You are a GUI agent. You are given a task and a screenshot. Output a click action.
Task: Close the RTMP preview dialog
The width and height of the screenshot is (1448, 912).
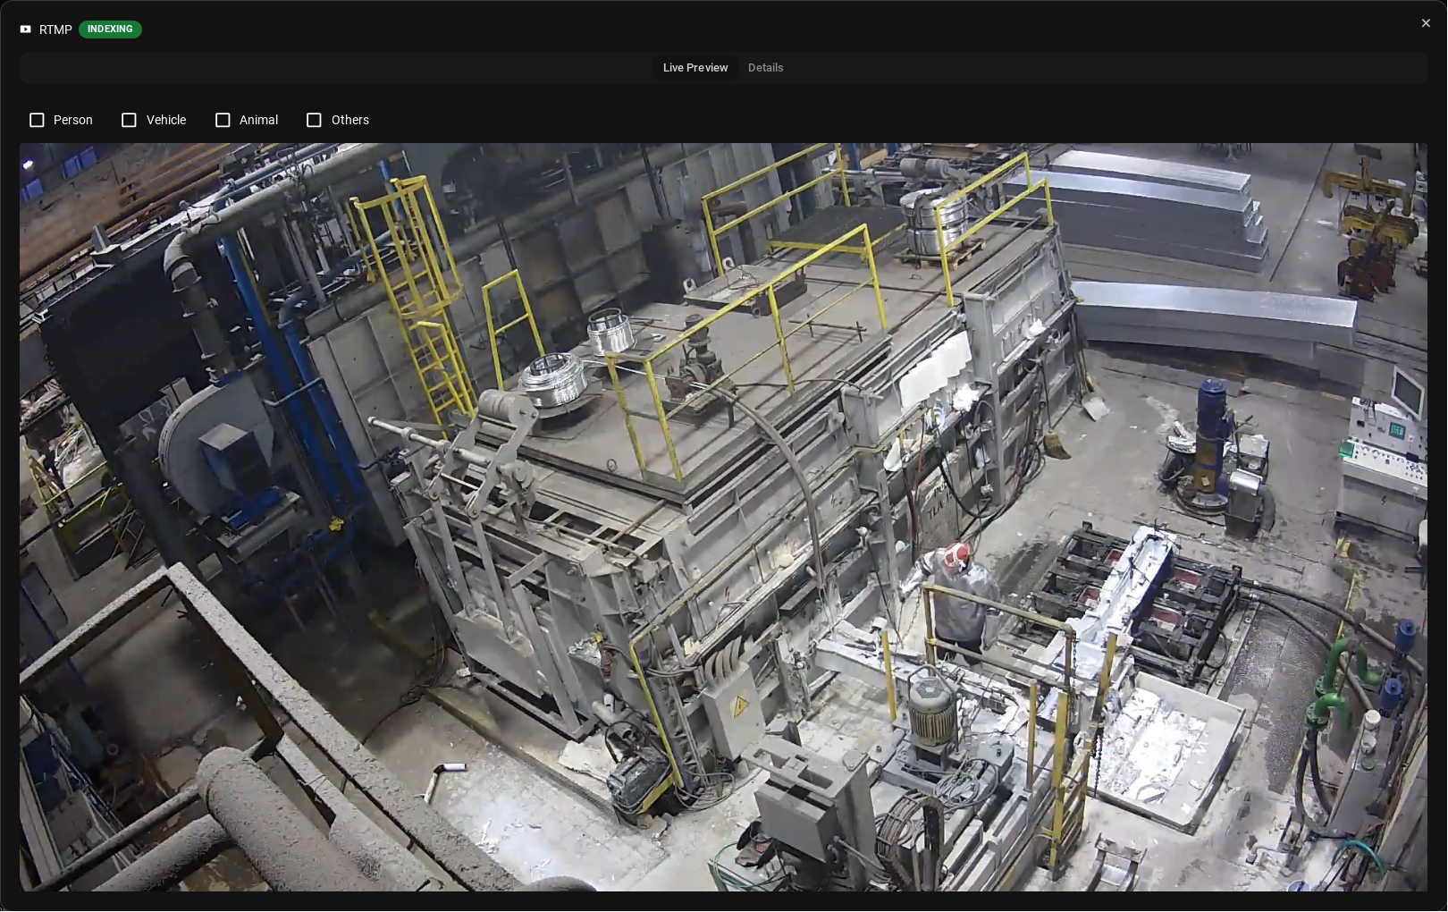coord(1426,23)
